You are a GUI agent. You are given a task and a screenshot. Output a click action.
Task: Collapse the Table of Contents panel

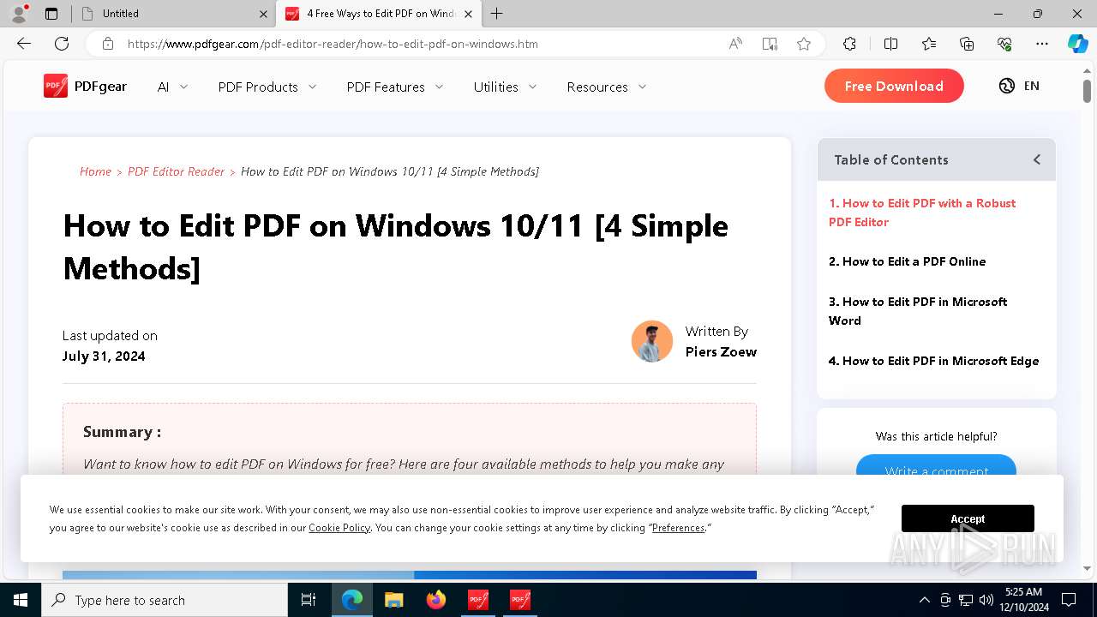tap(1037, 159)
